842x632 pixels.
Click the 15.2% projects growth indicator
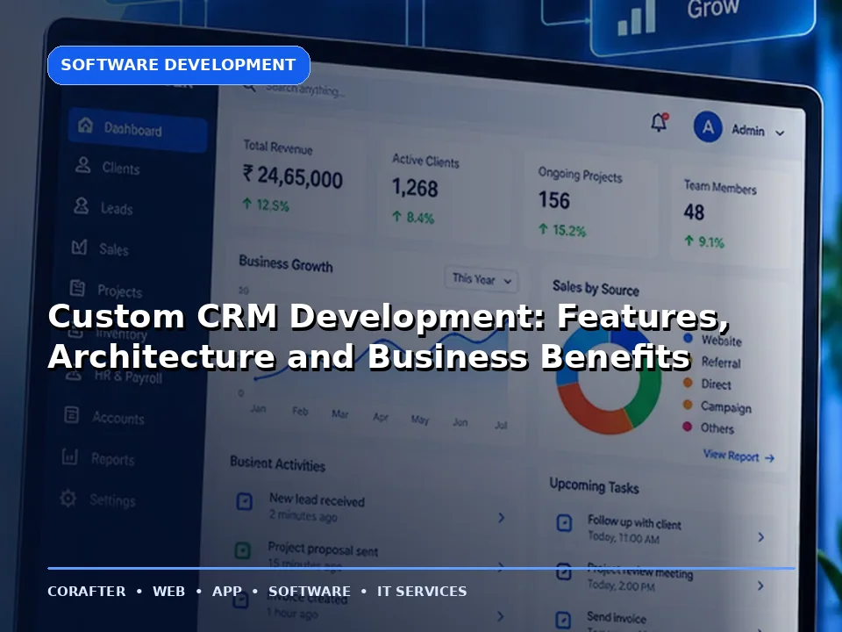pos(562,230)
